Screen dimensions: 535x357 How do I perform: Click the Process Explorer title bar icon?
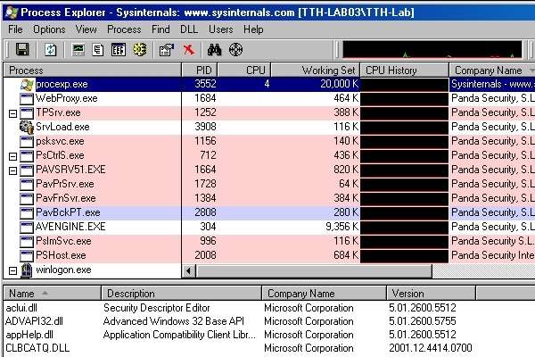coord(12,12)
